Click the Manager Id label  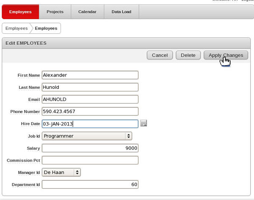(29, 173)
